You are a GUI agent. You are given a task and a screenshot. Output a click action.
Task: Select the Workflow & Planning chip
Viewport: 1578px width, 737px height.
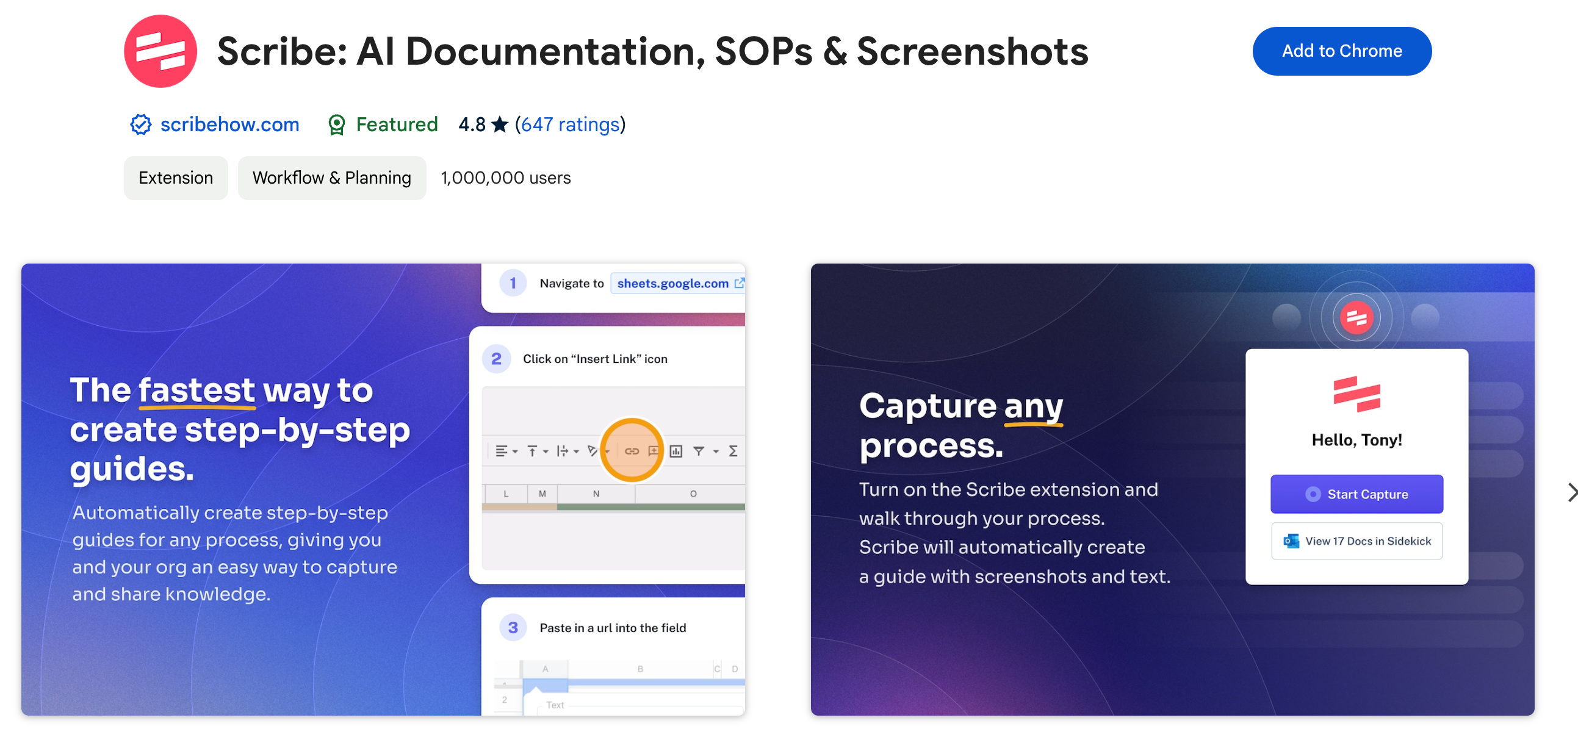[331, 178]
